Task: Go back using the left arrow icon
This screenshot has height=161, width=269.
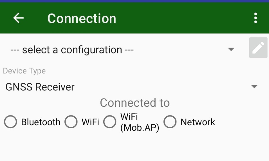Action: click(18, 18)
